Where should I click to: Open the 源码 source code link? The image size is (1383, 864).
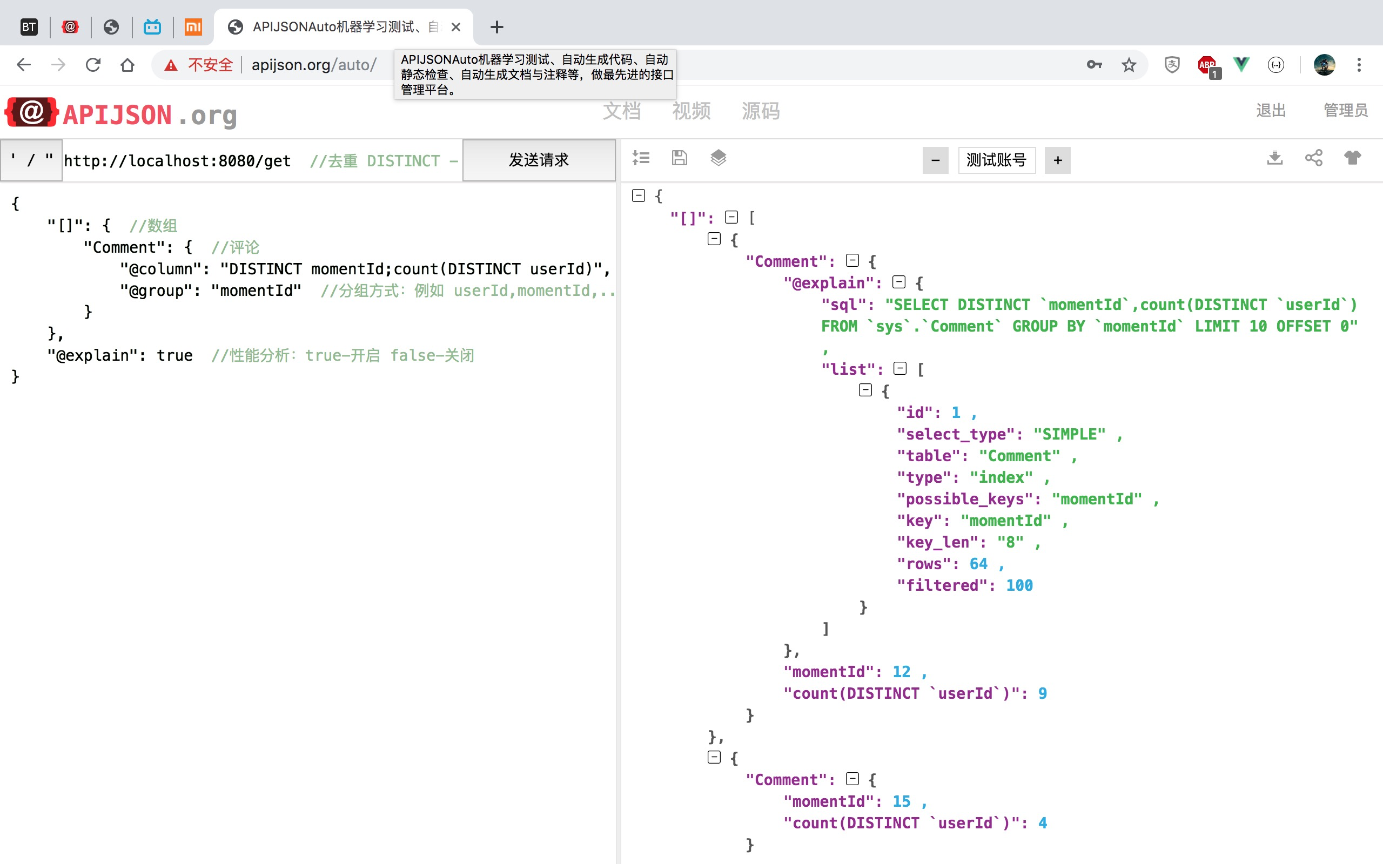(x=760, y=110)
